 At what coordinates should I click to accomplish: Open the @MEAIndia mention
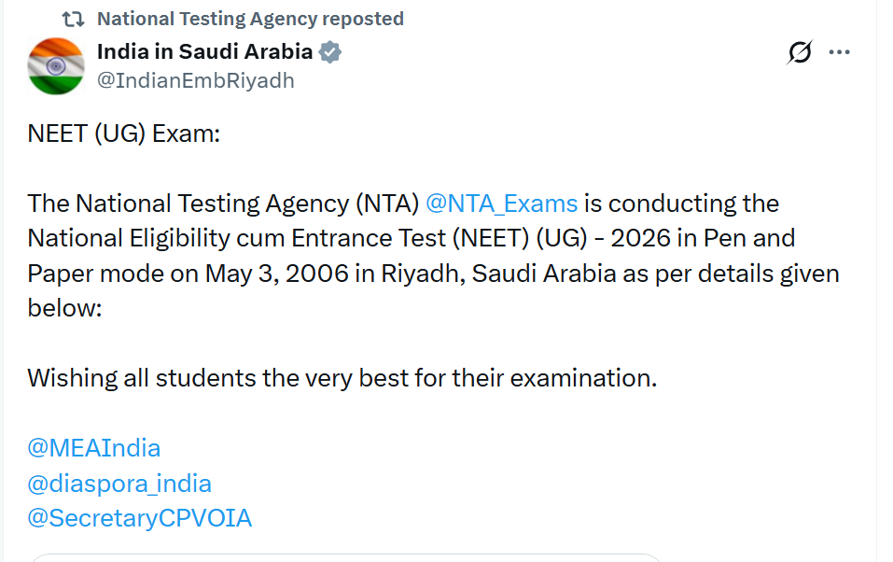click(x=94, y=448)
